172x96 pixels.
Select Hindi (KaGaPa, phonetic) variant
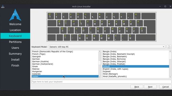pos(136,77)
